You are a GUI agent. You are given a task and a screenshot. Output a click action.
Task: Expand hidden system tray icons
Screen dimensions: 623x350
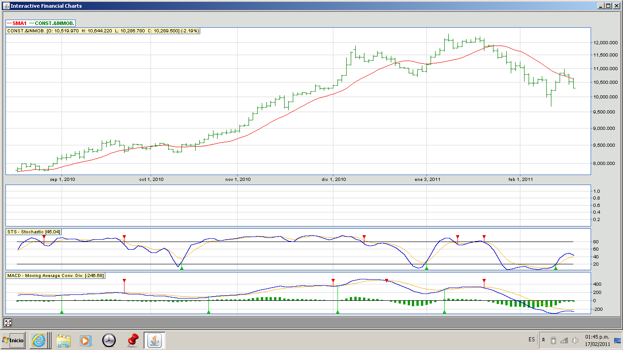click(x=543, y=340)
